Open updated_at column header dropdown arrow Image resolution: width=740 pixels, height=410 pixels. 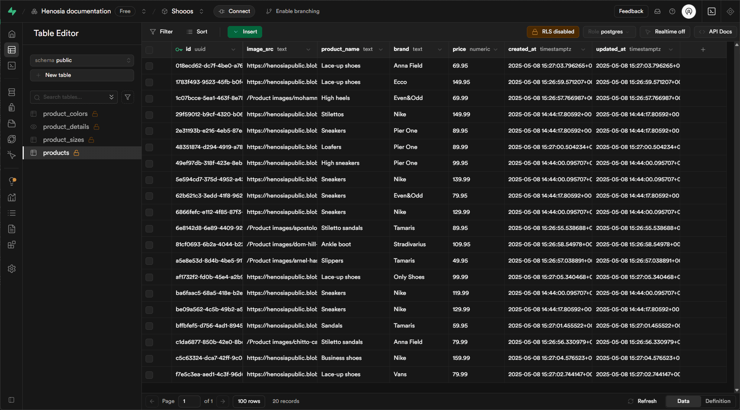671,49
